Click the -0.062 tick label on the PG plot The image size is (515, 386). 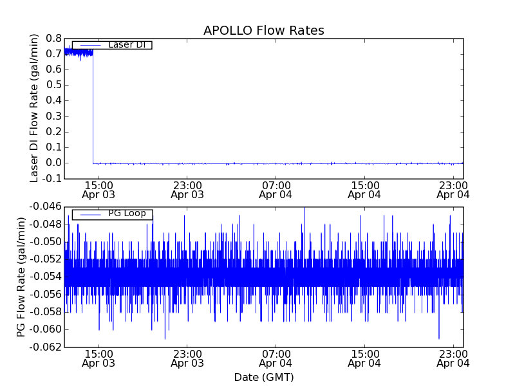pyautogui.click(x=45, y=347)
